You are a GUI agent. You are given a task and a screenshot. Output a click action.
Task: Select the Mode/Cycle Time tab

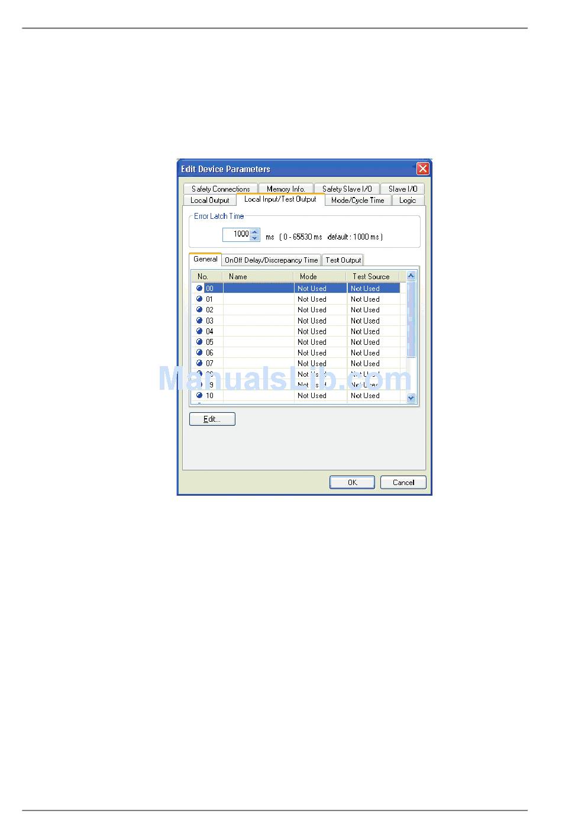point(357,201)
